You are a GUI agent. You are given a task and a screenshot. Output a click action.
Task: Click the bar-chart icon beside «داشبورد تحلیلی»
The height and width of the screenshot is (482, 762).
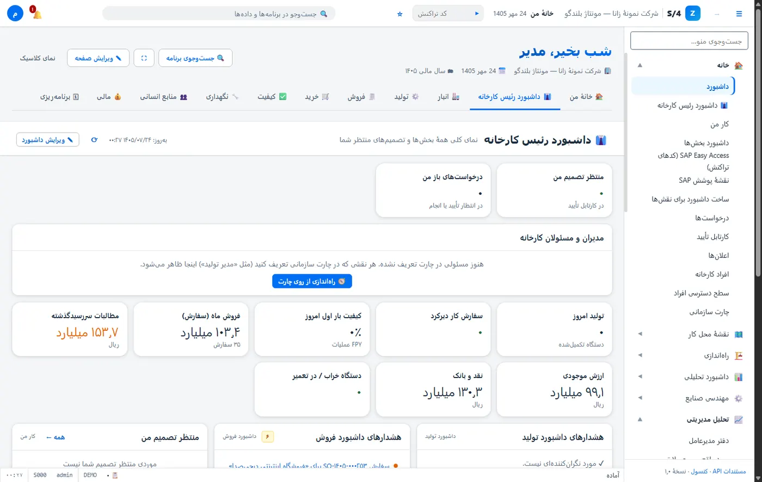(739, 376)
